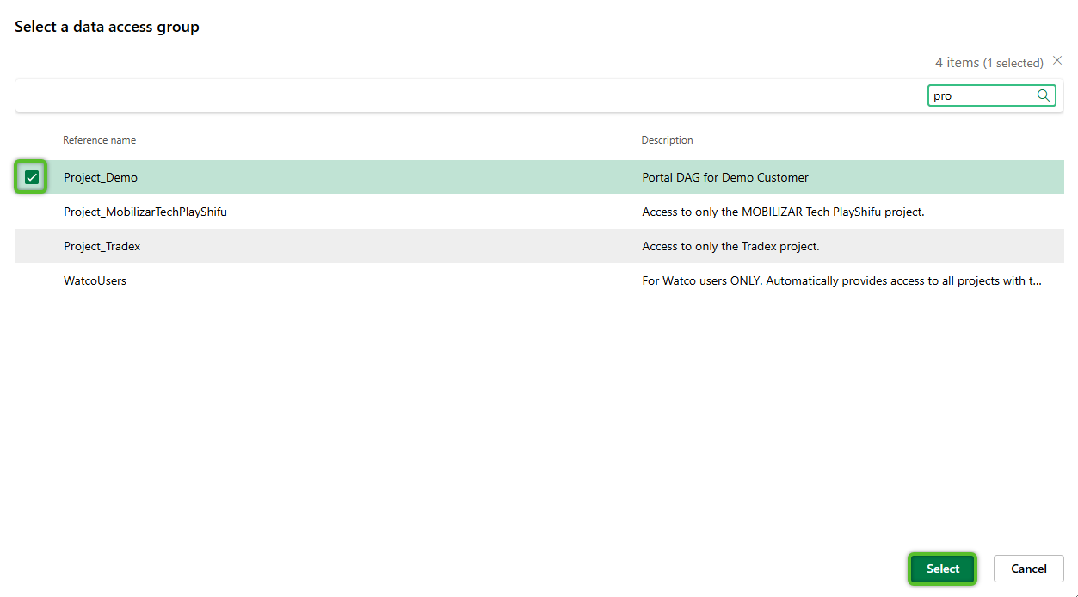Click "Access to only the Tradex project" description
1078x597 pixels.
coord(730,246)
